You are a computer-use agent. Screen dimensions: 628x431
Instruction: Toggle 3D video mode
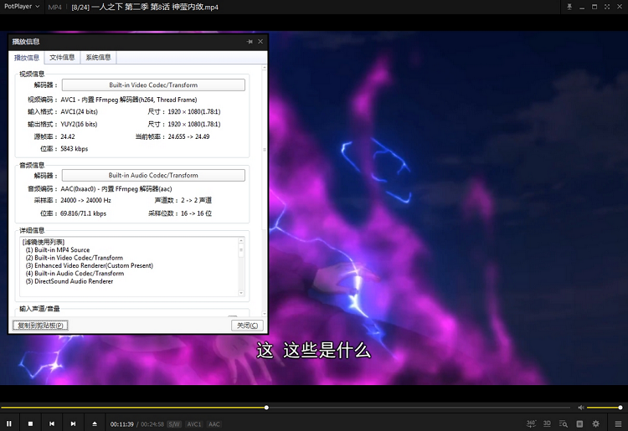click(547, 423)
